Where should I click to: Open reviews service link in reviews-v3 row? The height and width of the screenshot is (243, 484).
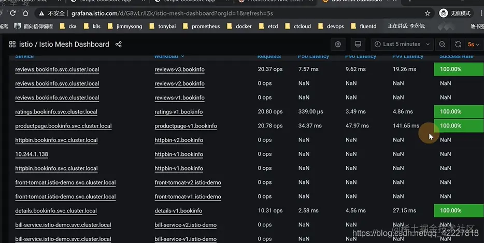coord(57,69)
